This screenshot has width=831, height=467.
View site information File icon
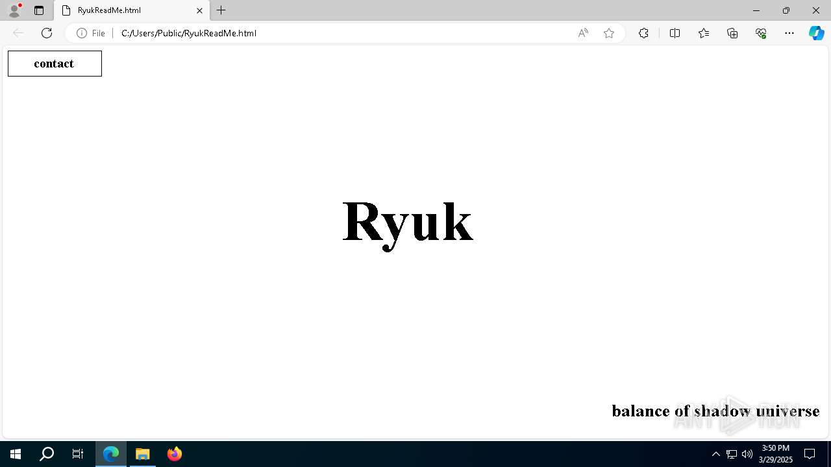[x=91, y=33]
